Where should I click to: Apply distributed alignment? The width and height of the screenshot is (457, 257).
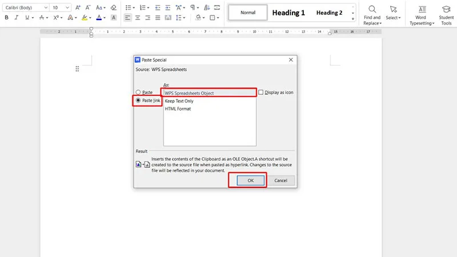168,18
